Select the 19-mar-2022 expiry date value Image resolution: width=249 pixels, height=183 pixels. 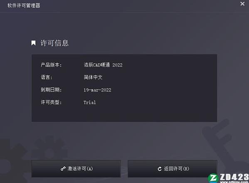pos(97,90)
